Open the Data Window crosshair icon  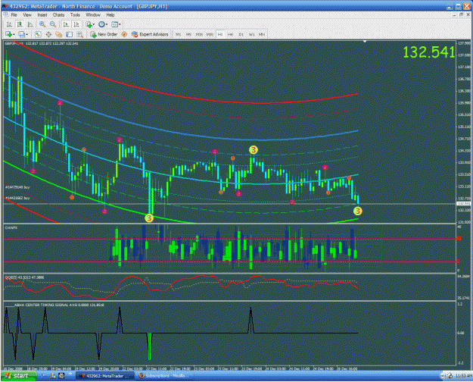tap(48, 34)
